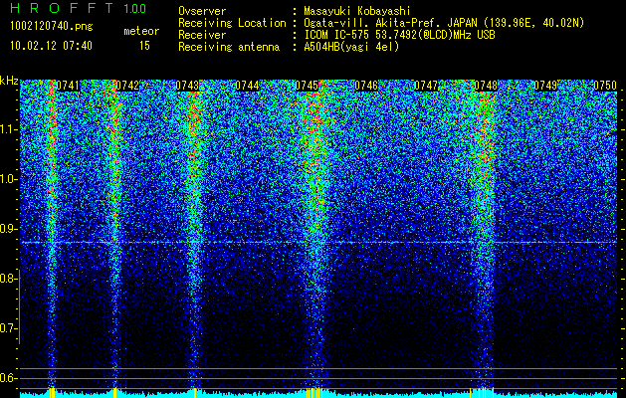Click the 0749 time marker
Image resolution: width=626 pixels, height=398 pixels.
545,86
